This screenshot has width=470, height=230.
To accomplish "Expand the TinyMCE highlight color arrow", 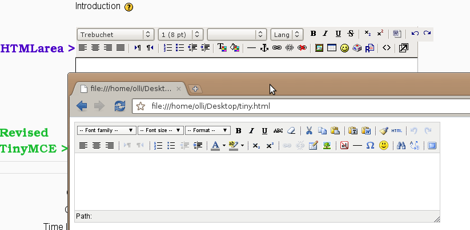I will tap(242, 146).
